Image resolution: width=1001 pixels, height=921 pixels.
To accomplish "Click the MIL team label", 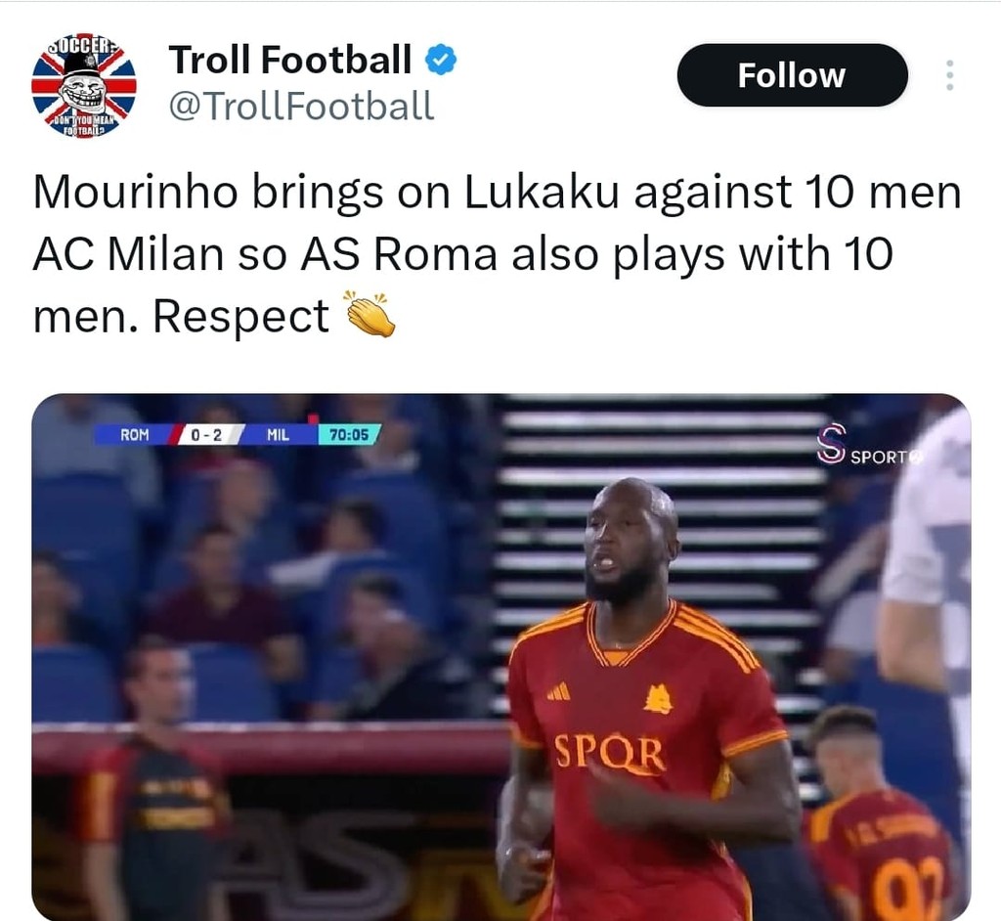I will 278,435.
